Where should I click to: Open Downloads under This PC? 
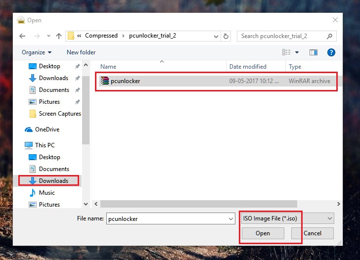tap(54, 181)
